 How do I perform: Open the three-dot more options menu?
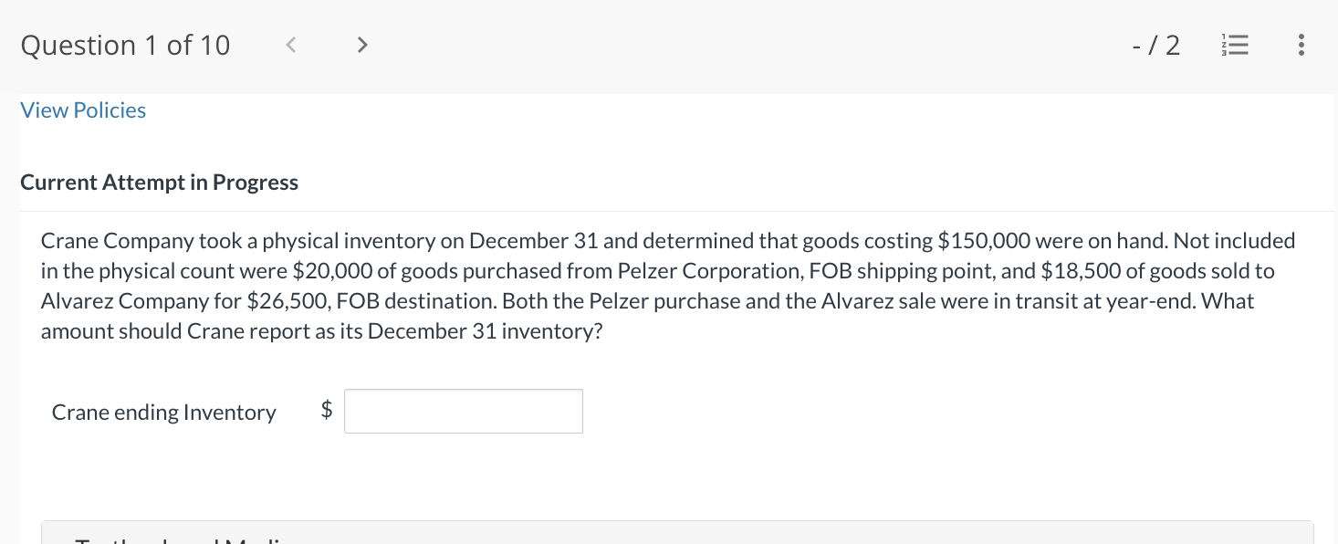pyautogui.click(x=1301, y=45)
